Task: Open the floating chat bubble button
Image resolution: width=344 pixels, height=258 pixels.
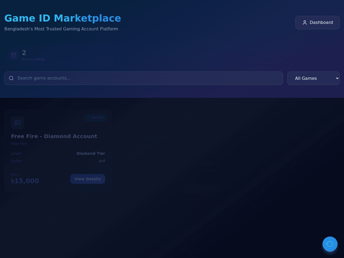Action: [330, 244]
